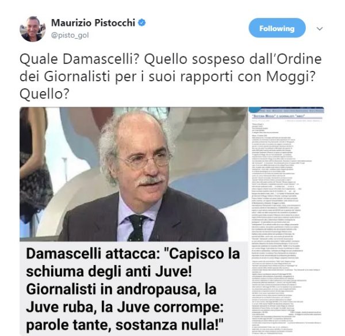Click the man's white mustache in the photo

click(x=151, y=180)
